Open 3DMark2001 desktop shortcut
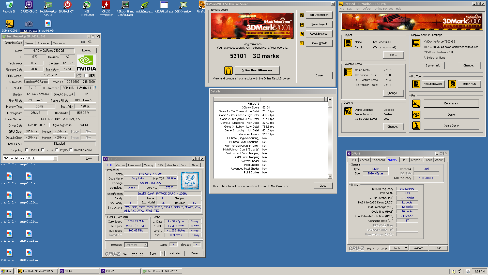 9,26
